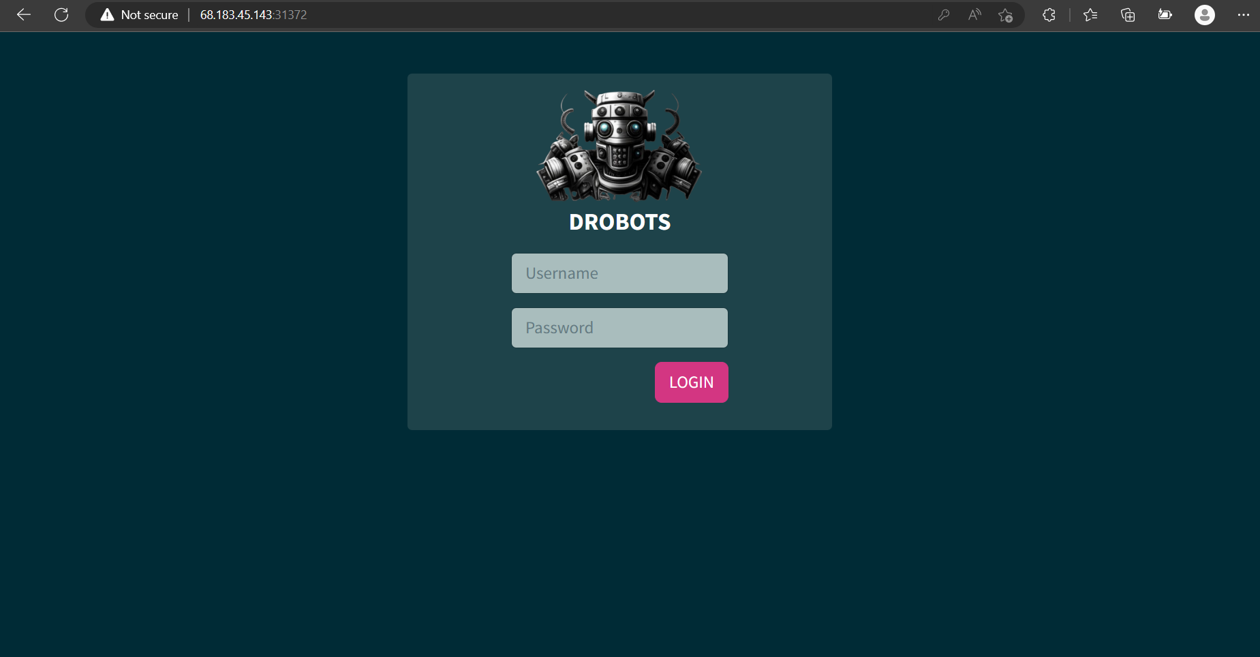Click the security warning triangle icon
The width and height of the screenshot is (1260, 657).
click(107, 14)
